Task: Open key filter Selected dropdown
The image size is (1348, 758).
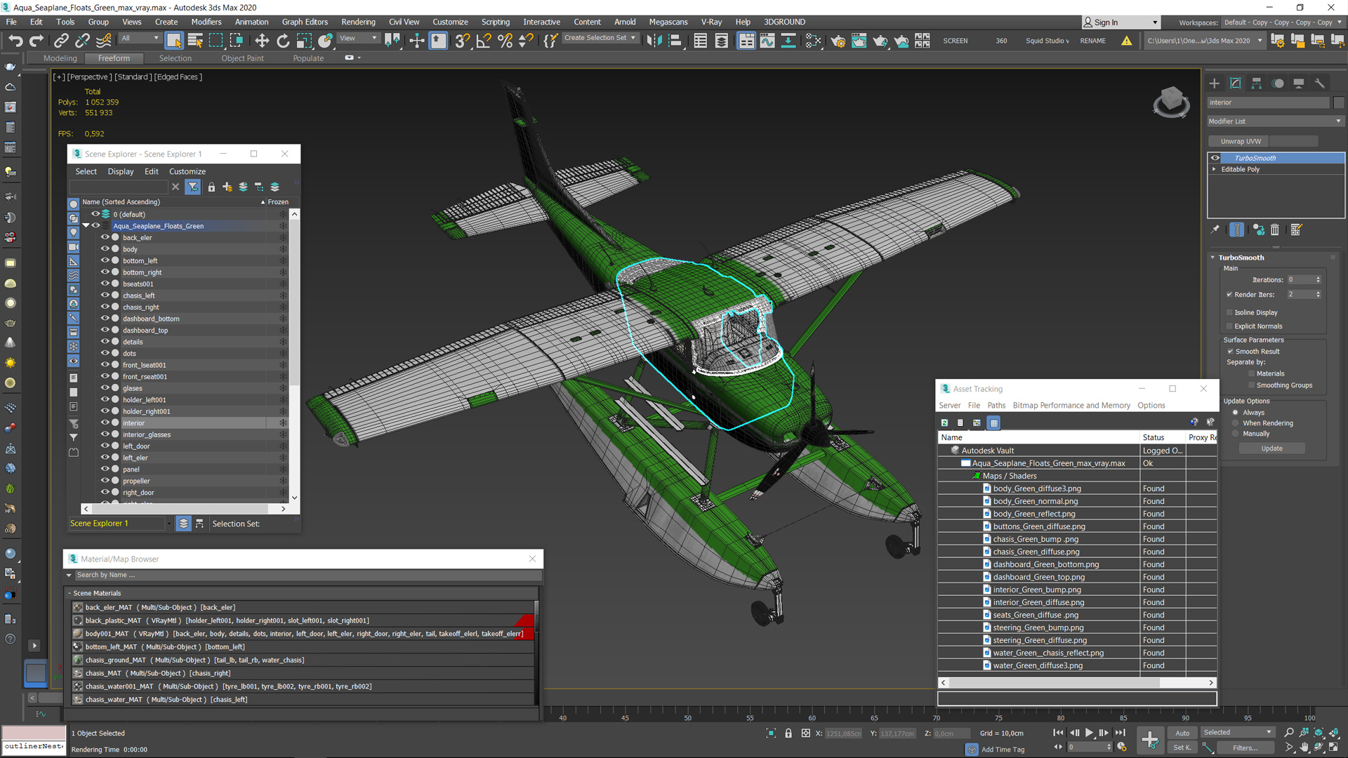Action: [1238, 733]
